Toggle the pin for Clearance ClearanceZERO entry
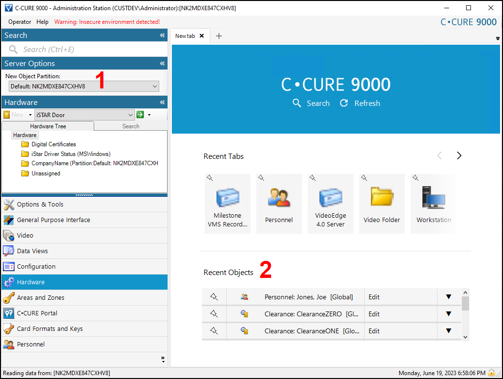This screenshot has width=503, height=379. point(214,314)
